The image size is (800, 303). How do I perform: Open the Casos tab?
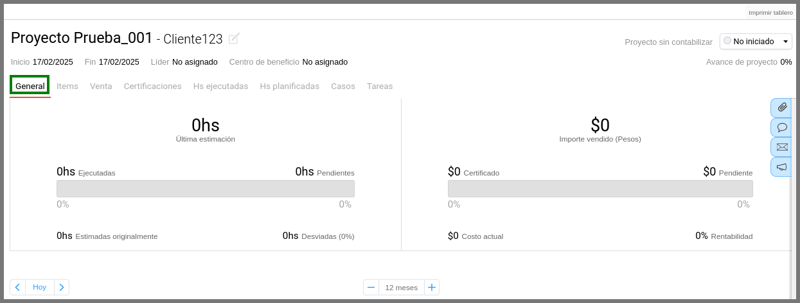(343, 86)
